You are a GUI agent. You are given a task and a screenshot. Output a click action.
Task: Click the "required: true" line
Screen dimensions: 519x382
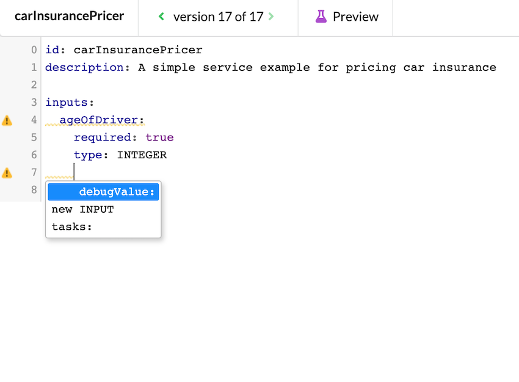click(125, 137)
